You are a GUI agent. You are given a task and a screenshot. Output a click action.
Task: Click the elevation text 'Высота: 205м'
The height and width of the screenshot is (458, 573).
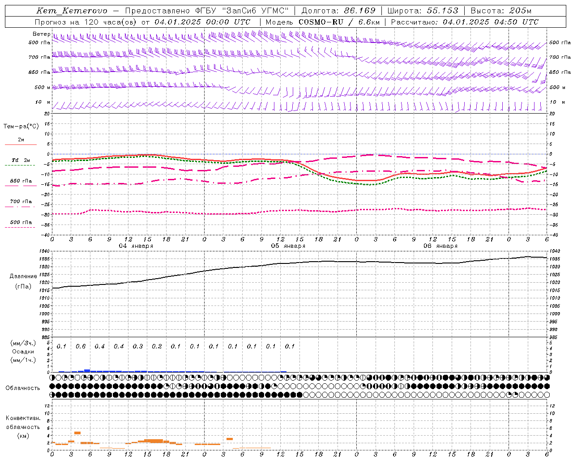tap(501, 11)
